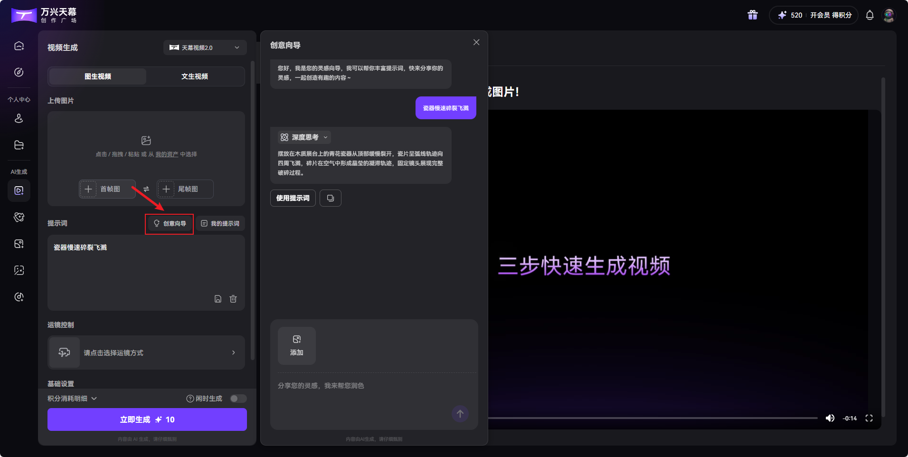Swap first and last frame images

tap(146, 189)
